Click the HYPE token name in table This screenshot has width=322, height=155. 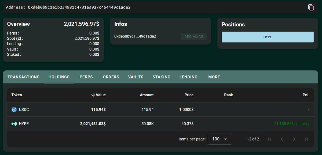point(24,124)
